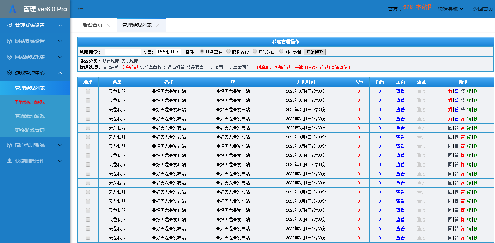The height and width of the screenshot is (243, 495).
Task: Click the 978 本站 official link
Action: click(417, 7)
